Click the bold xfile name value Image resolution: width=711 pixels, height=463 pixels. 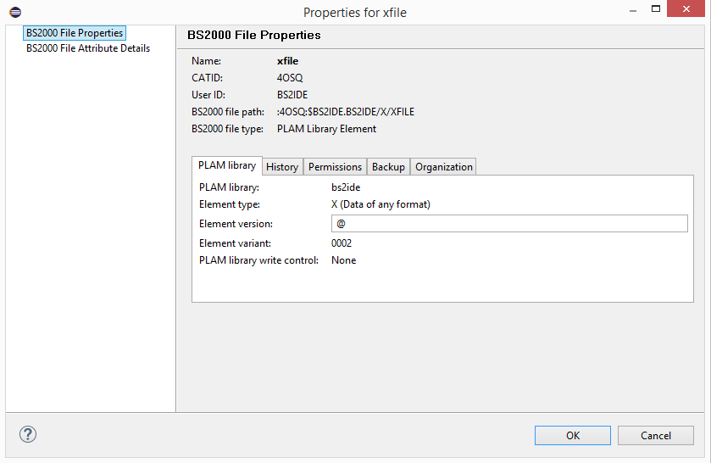pos(287,61)
